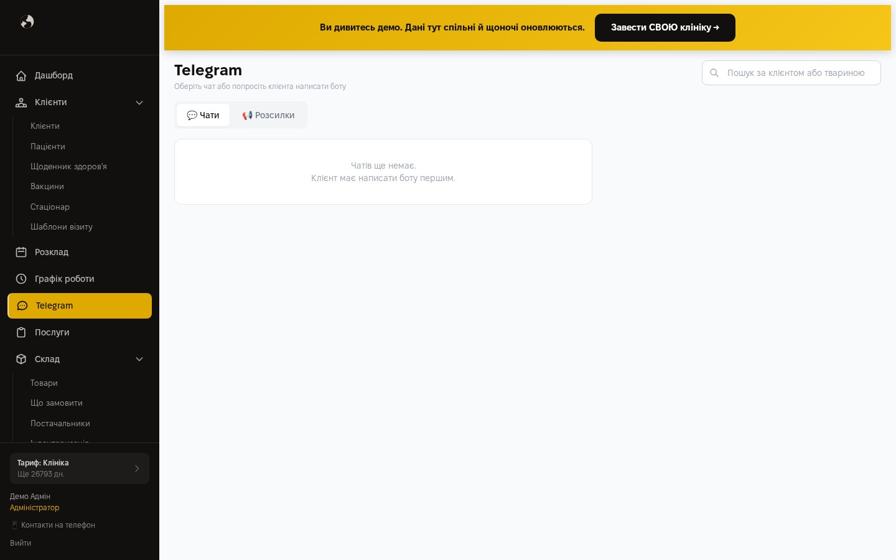Focus the client or animal search field
Viewport: 896px width, 560px height.
point(791,73)
